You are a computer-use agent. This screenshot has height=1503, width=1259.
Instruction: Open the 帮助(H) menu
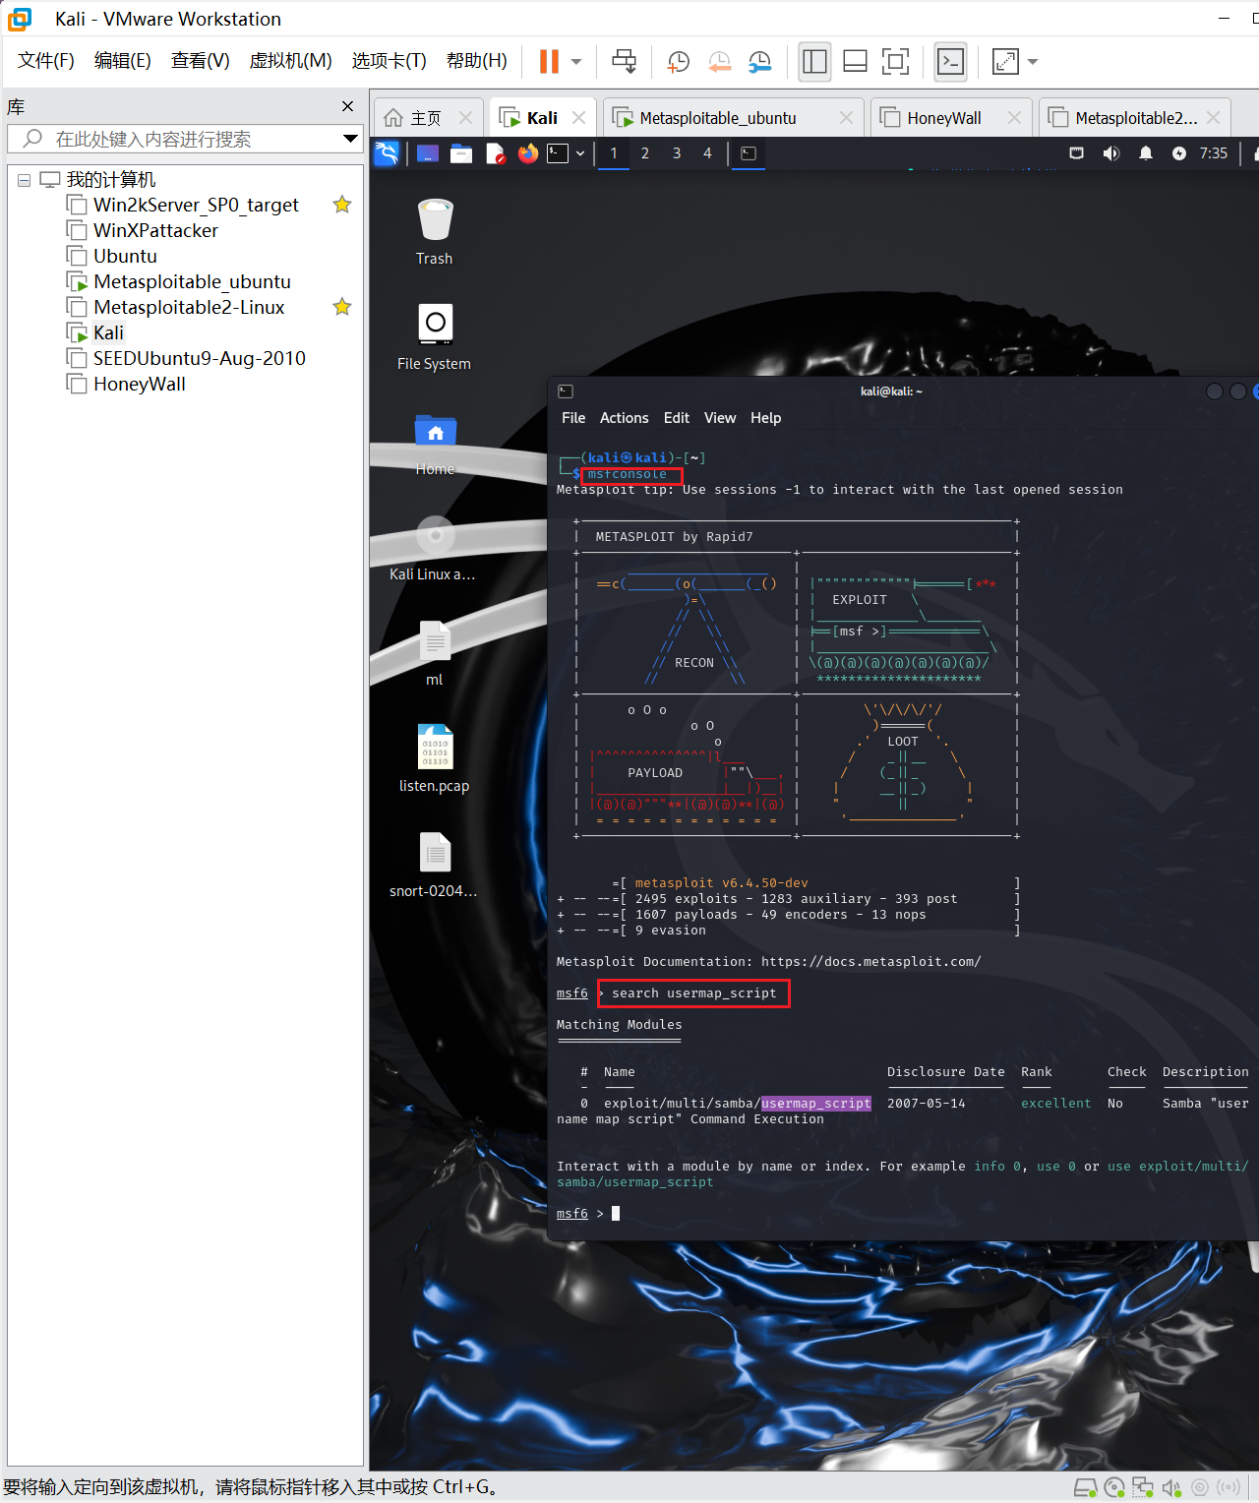tap(477, 61)
